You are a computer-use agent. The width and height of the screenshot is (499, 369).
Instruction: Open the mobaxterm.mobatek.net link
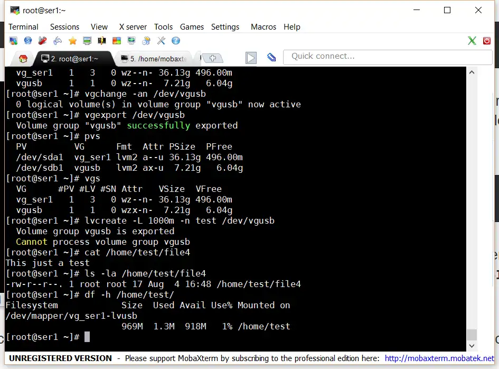[x=439, y=358]
